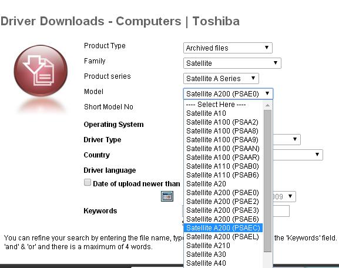Screen dimensions: 339x268
Task: Click the red download documents icon
Action: (41, 71)
